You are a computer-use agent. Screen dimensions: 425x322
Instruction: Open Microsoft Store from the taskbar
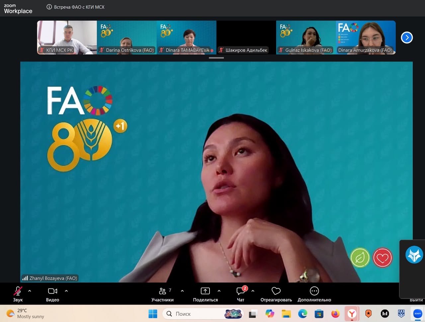pyautogui.click(x=319, y=314)
